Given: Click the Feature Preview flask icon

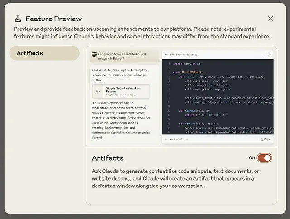Looking at the screenshot, I should point(18,19).
